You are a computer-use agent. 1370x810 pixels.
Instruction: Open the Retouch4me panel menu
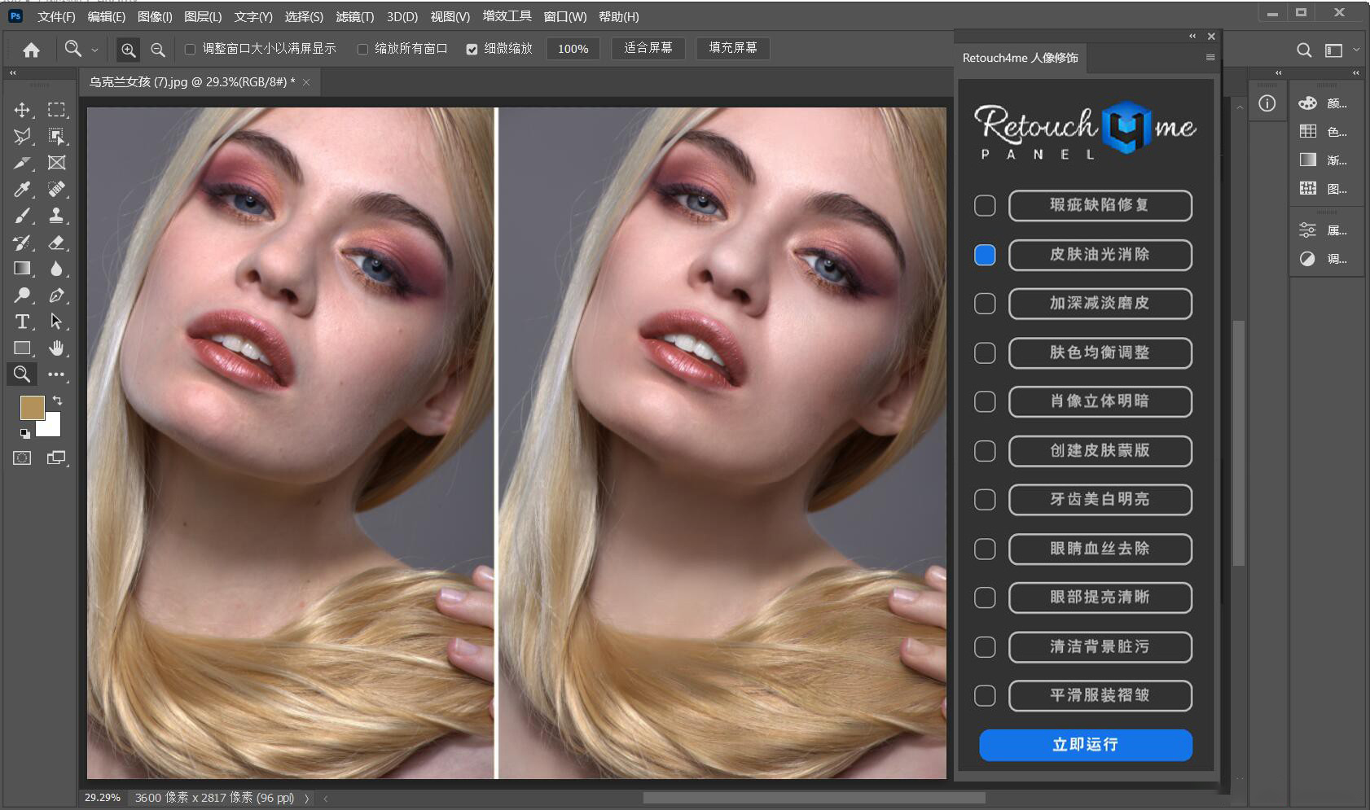(x=1209, y=57)
